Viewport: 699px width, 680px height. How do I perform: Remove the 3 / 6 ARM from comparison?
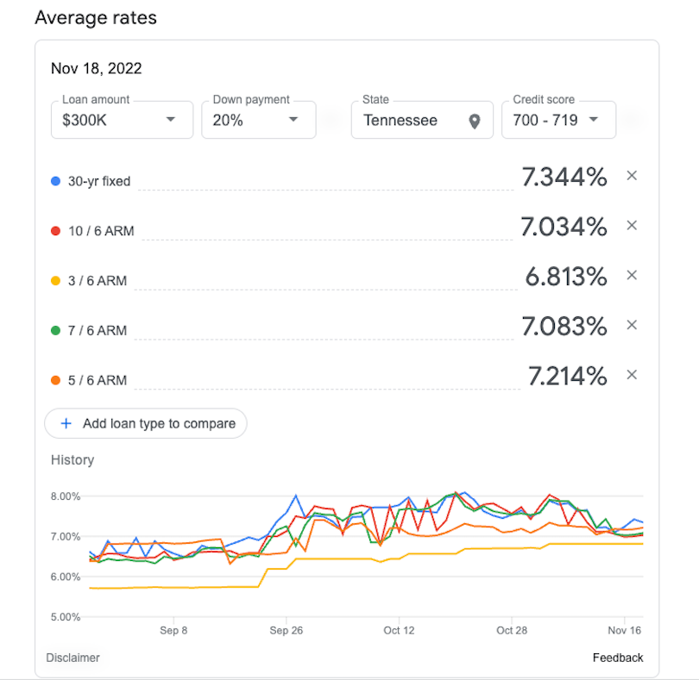[x=632, y=276]
